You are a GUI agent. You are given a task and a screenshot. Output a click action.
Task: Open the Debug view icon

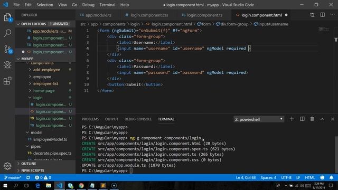[7, 65]
